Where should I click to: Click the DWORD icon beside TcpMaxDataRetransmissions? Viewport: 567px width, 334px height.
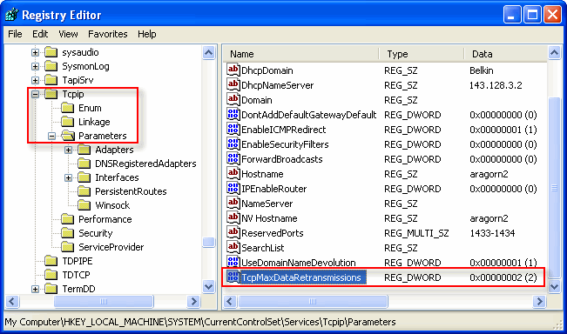233,277
